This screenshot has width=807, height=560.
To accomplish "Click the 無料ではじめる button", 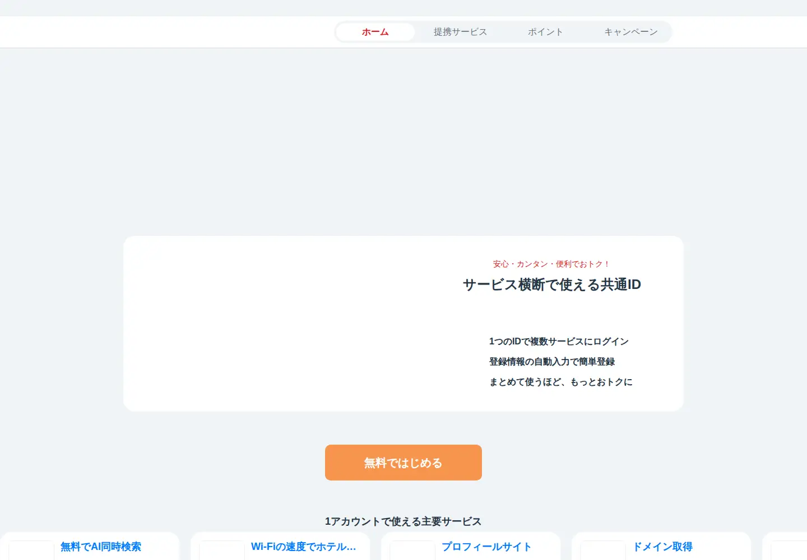I will [x=403, y=463].
